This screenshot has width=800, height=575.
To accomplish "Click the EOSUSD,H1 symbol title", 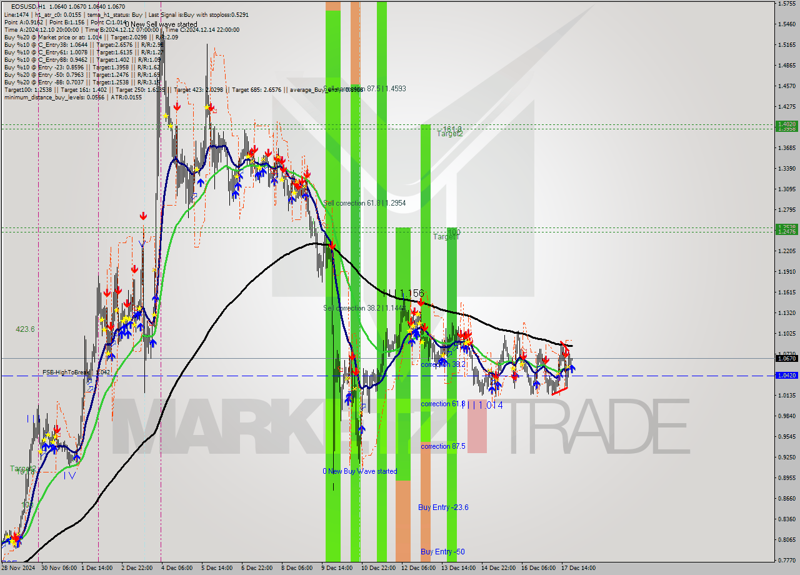I will coord(27,6).
